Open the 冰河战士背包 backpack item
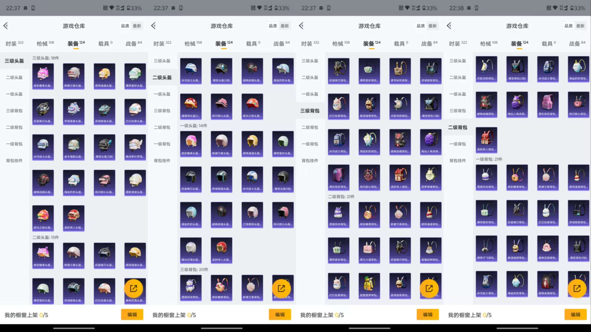The height and width of the screenshot is (332, 591). (338, 141)
